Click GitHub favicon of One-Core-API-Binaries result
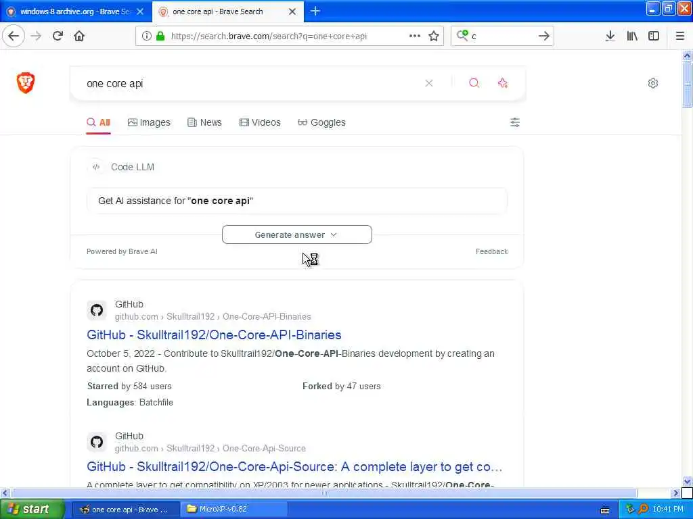The height and width of the screenshot is (519, 693). point(97,310)
